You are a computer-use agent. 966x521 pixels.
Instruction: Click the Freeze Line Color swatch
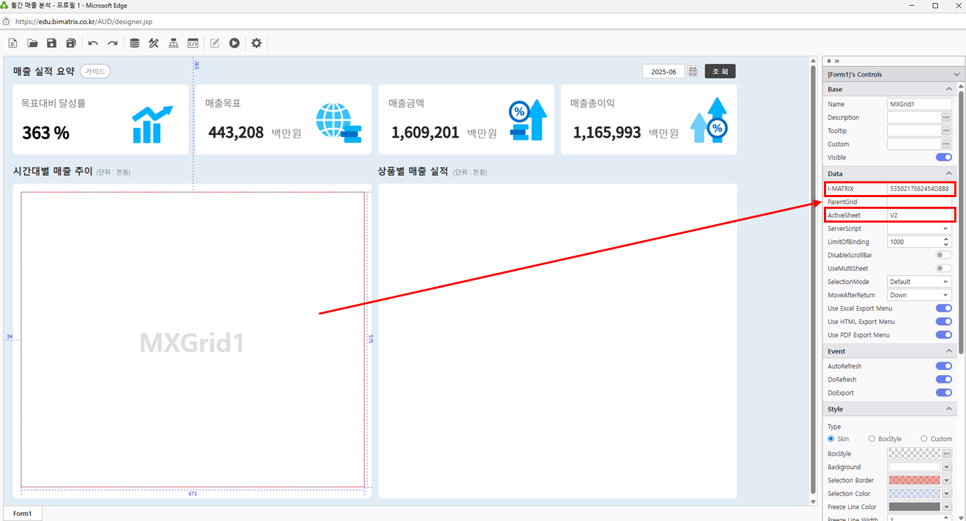[x=914, y=507]
